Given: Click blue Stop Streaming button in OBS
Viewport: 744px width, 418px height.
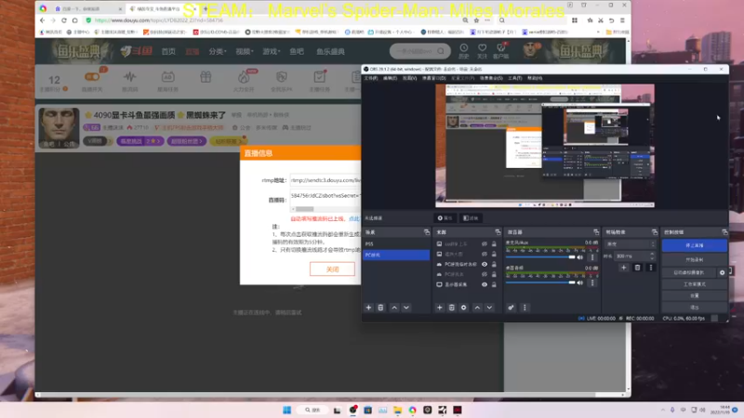Looking at the screenshot, I should coord(694,245).
